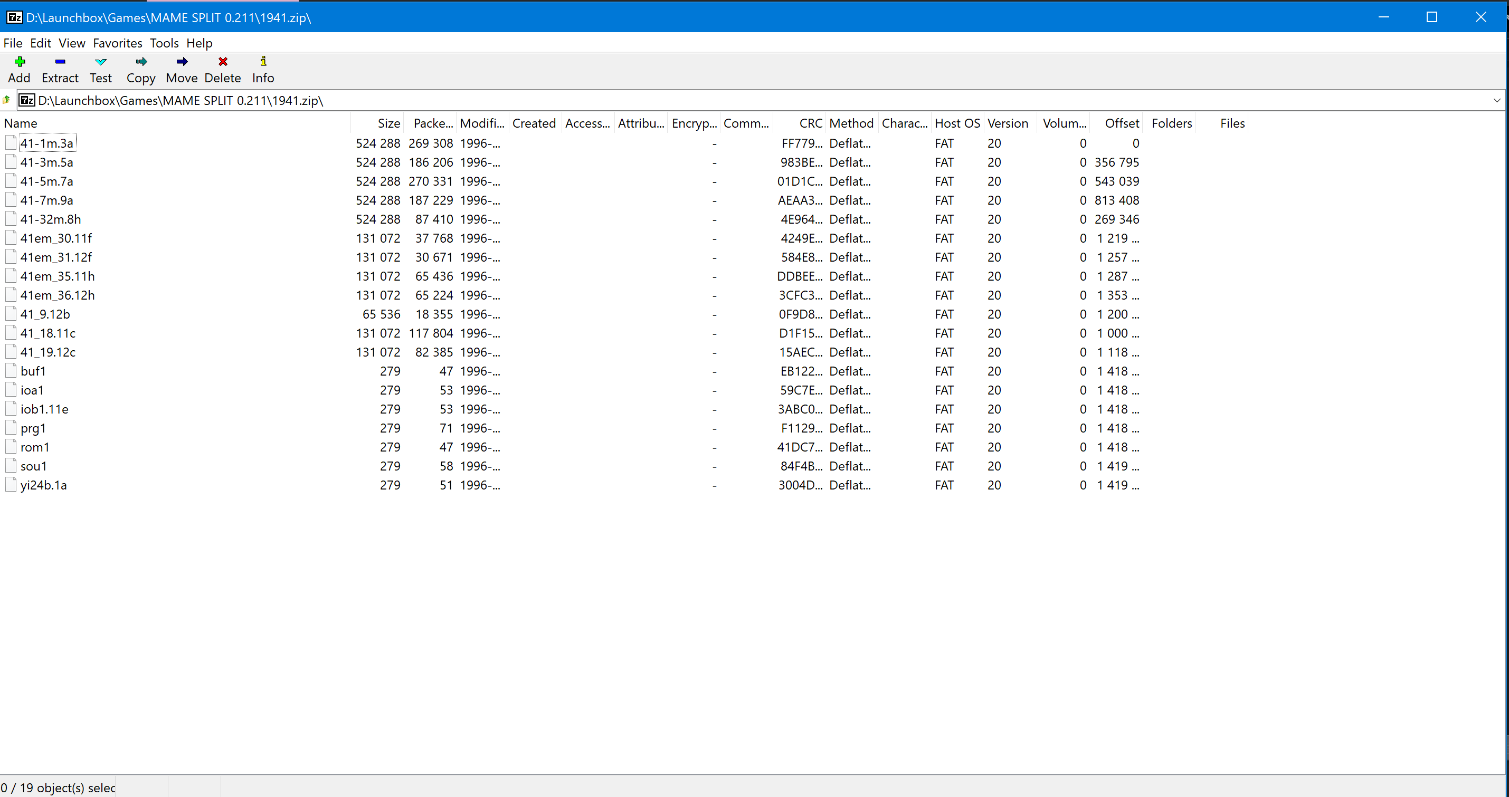This screenshot has width=1509, height=797.
Task: Select file icon of 41-32m.8h
Action: tap(11, 219)
